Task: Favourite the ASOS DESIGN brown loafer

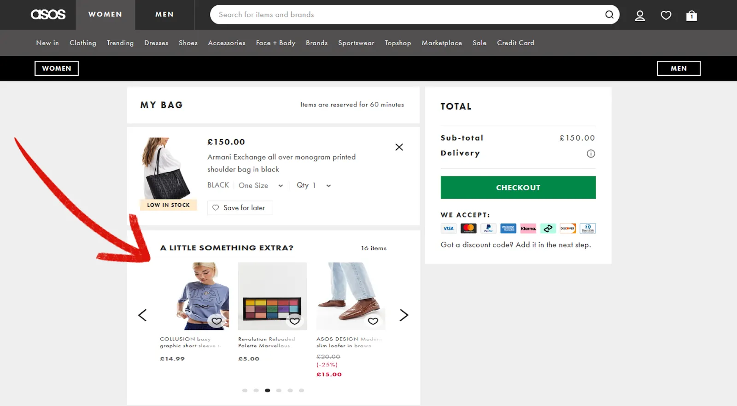Action: click(x=373, y=321)
